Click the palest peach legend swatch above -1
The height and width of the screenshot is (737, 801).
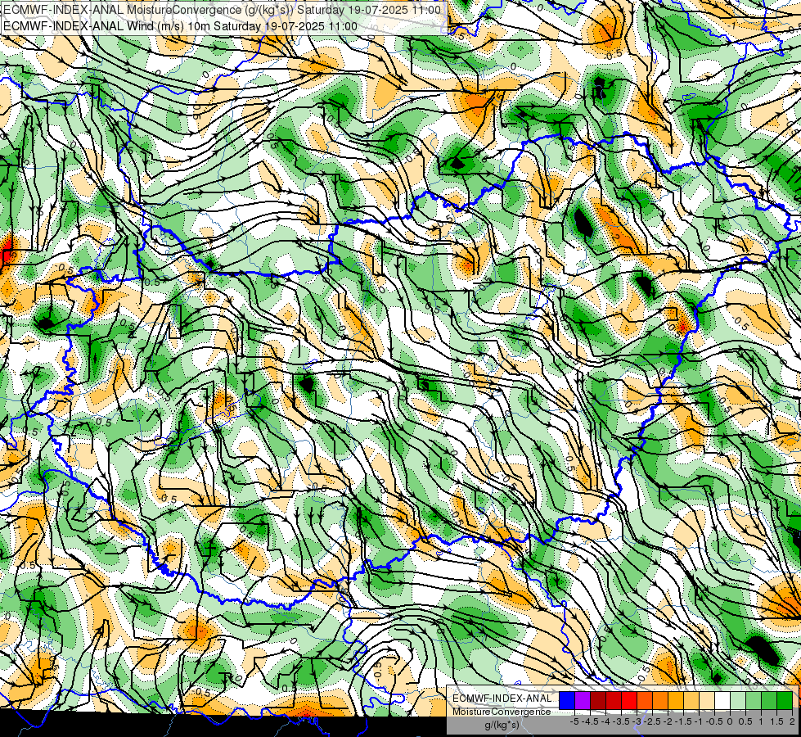coord(707,700)
